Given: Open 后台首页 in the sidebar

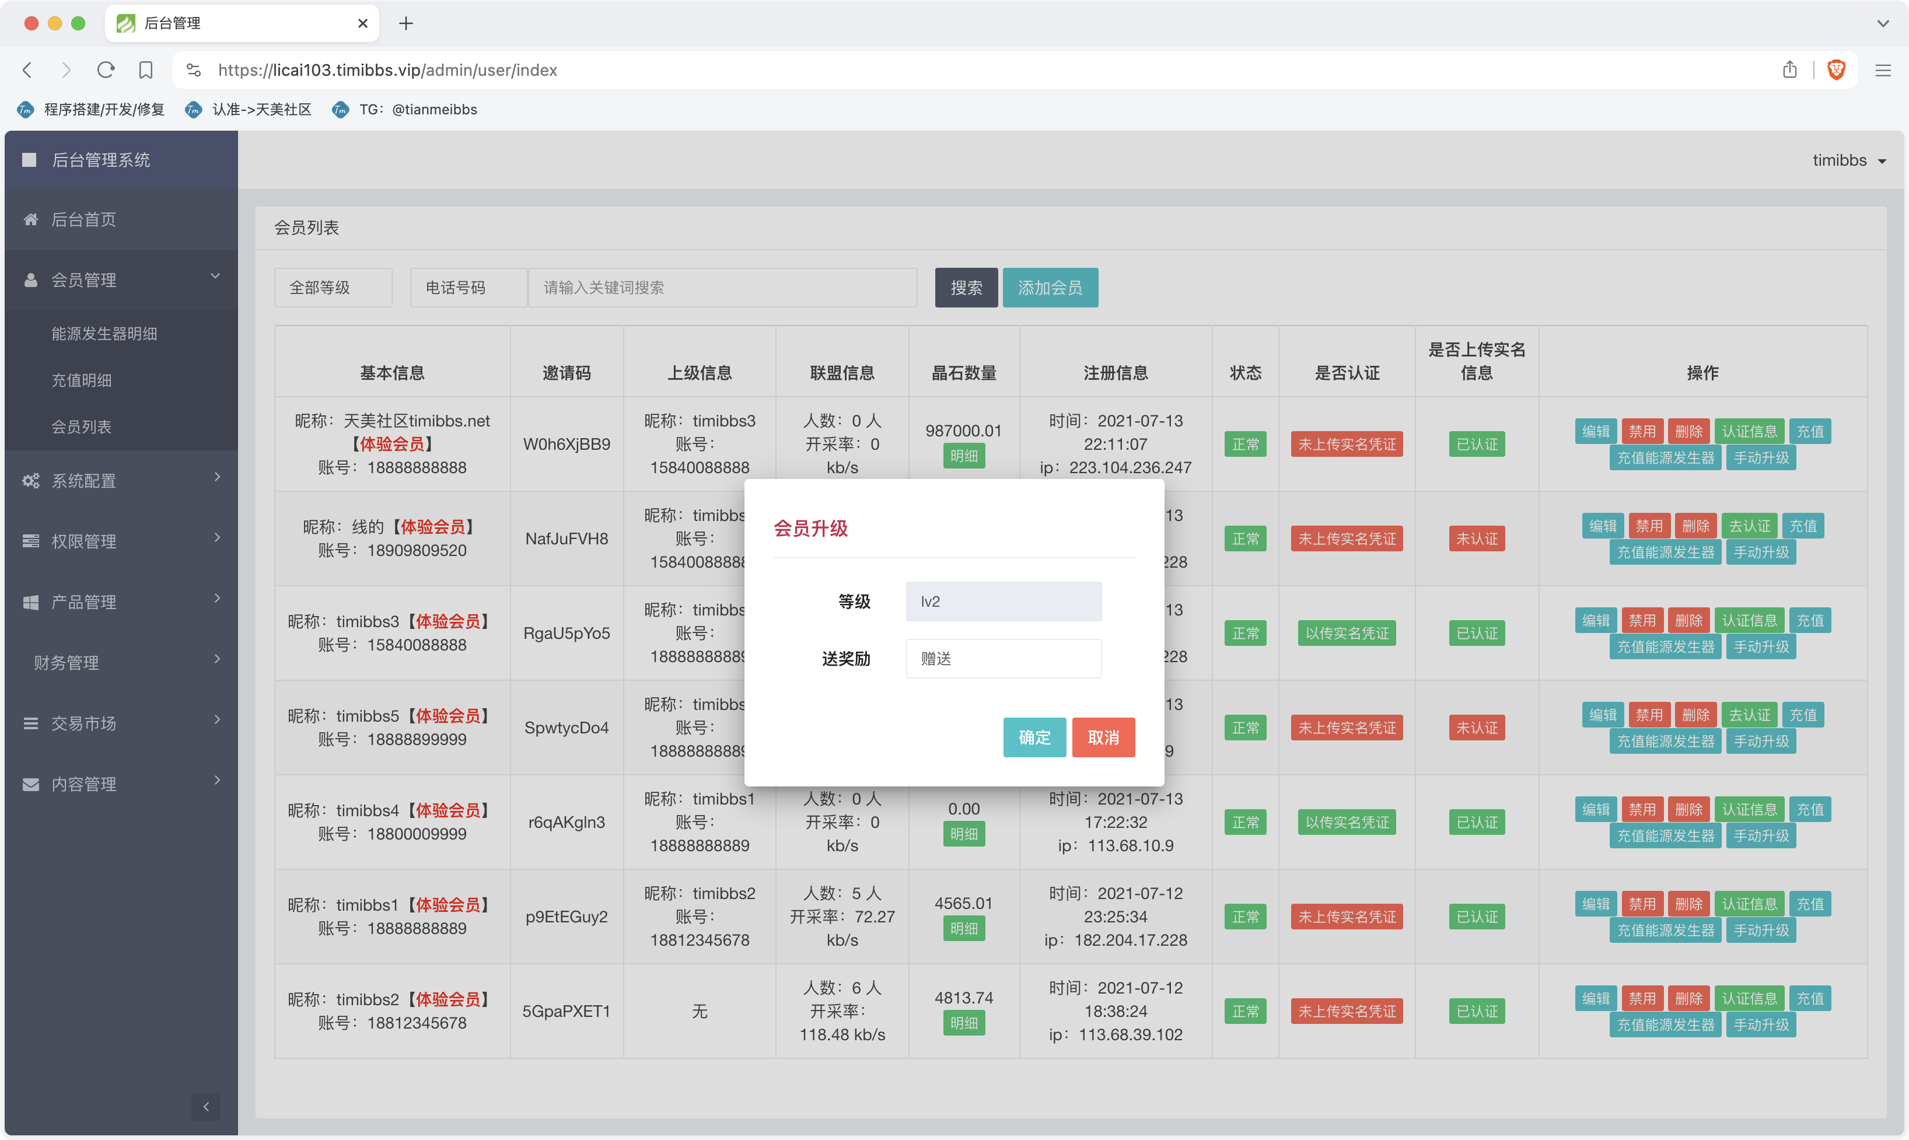Looking at the screenshot, I should pos(121,220).
